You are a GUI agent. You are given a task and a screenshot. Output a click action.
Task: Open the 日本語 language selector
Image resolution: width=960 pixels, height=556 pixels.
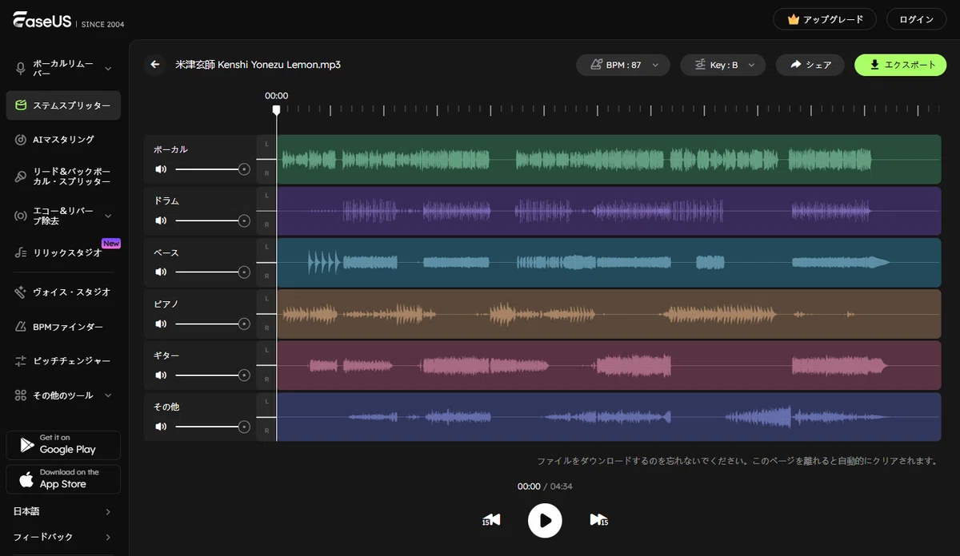point(62,511)
